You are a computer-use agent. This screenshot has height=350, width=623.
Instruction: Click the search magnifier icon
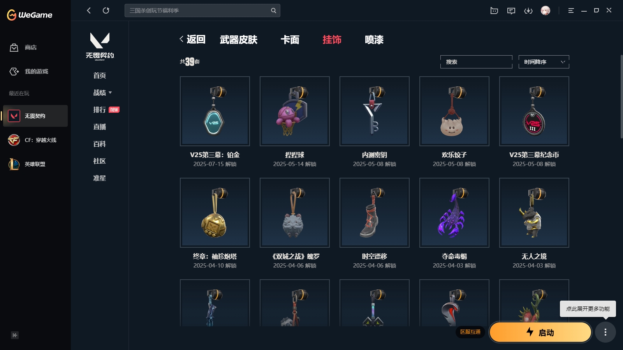(x=274, y=10)
